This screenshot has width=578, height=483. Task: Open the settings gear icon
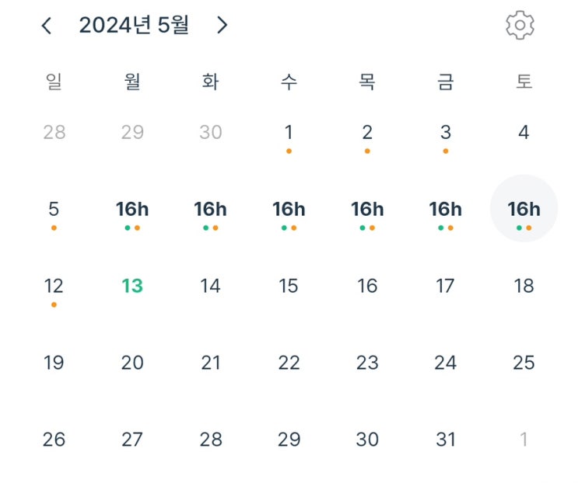(x=520, y=26)
